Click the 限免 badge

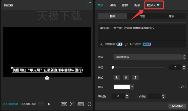(120, 44)
